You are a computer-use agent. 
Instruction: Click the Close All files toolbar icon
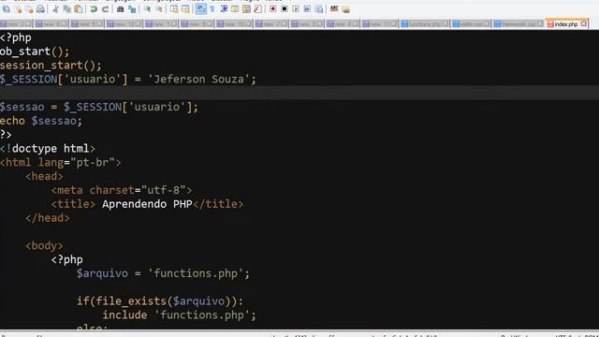[30, 9]
